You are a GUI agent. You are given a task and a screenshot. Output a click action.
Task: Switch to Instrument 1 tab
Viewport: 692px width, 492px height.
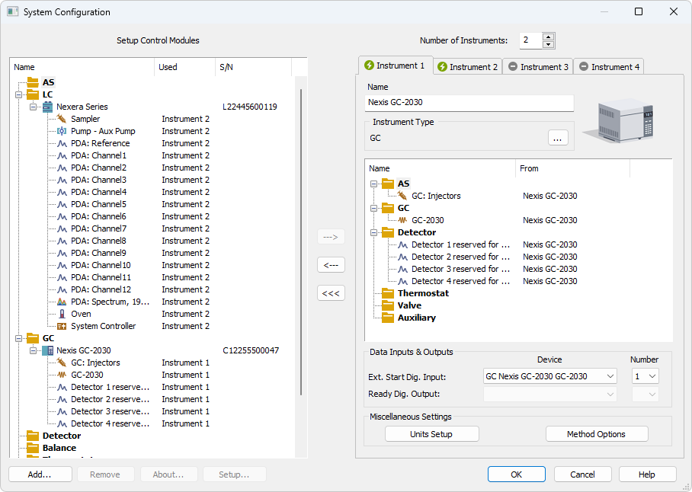[395, 65]
